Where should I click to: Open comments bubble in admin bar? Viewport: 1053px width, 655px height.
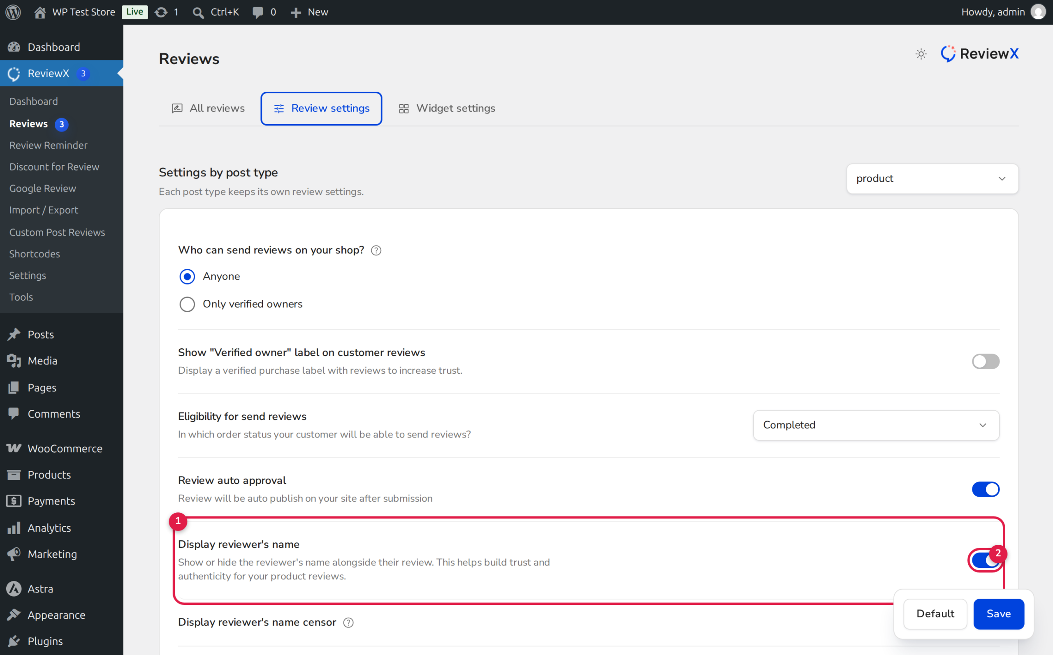click(258, 13)
